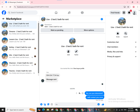Screen dimensions: 140x112
Task: Choose a sticker from composer
Action: 48,104
